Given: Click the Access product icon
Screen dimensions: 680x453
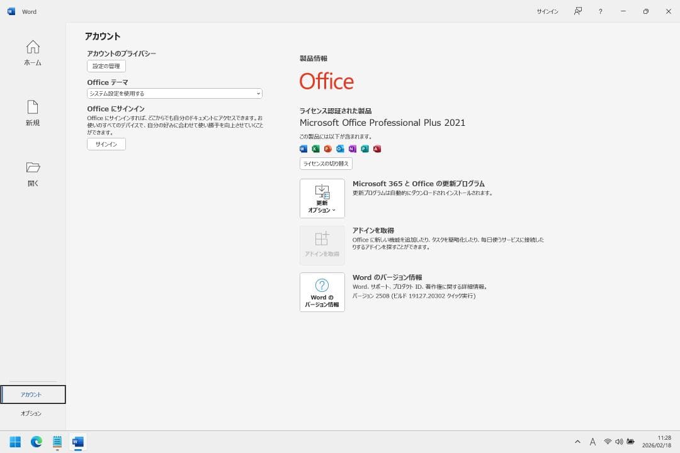Looking at the screenshot, I should [x=377, y=148].
